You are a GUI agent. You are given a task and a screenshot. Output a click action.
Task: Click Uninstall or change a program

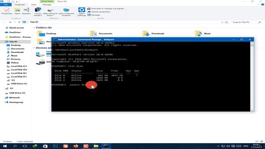pyautogui.click(x=106, y=8)
